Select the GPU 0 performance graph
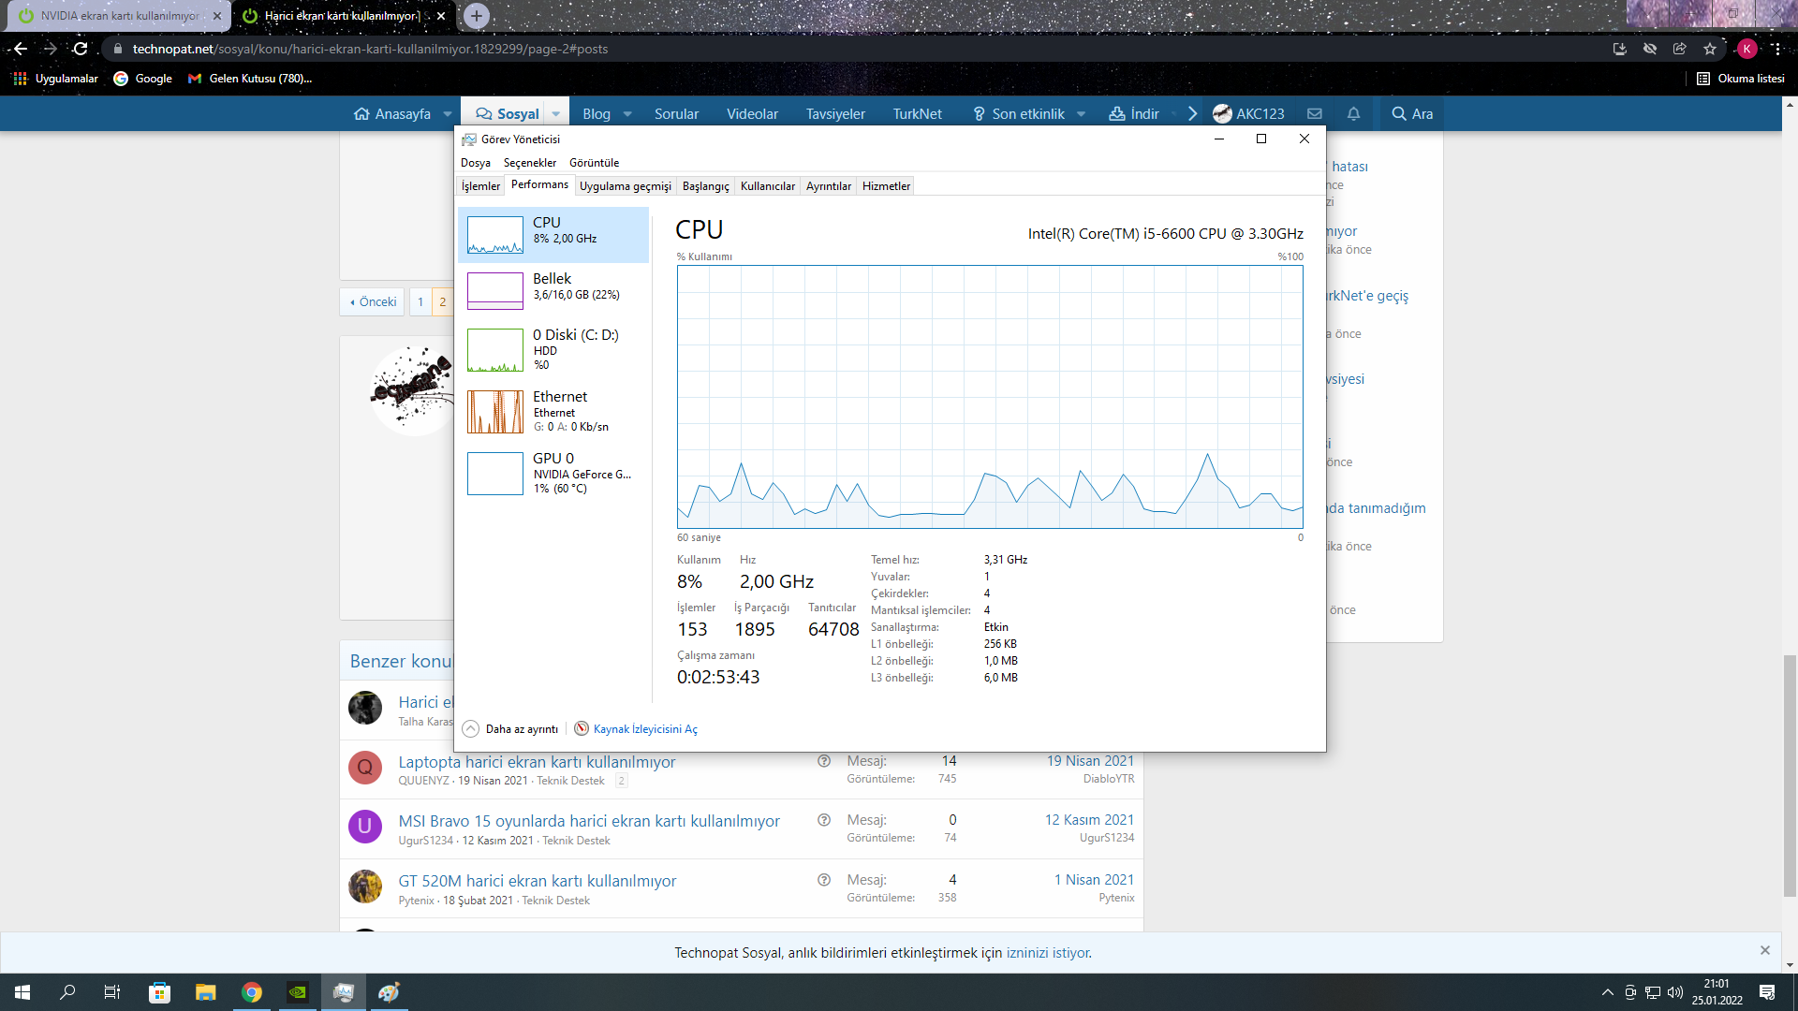This screenshot has height=1011, width=1798. coord(495,474)
